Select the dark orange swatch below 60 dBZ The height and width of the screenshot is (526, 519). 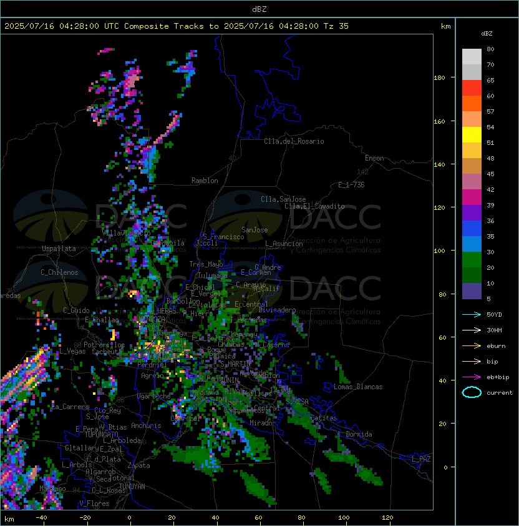click(x=472, y=104)
